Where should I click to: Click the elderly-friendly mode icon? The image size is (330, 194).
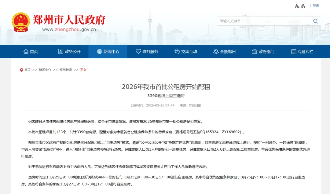point(303,6)
